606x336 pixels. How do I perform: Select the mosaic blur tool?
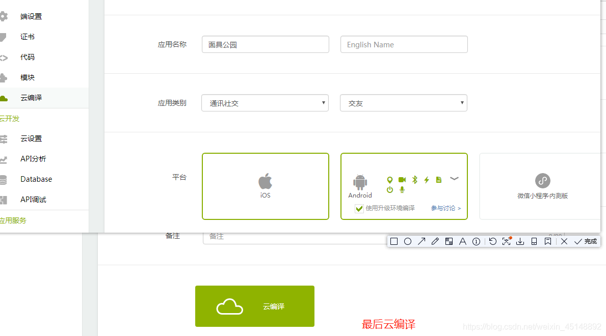pos(449,241)
